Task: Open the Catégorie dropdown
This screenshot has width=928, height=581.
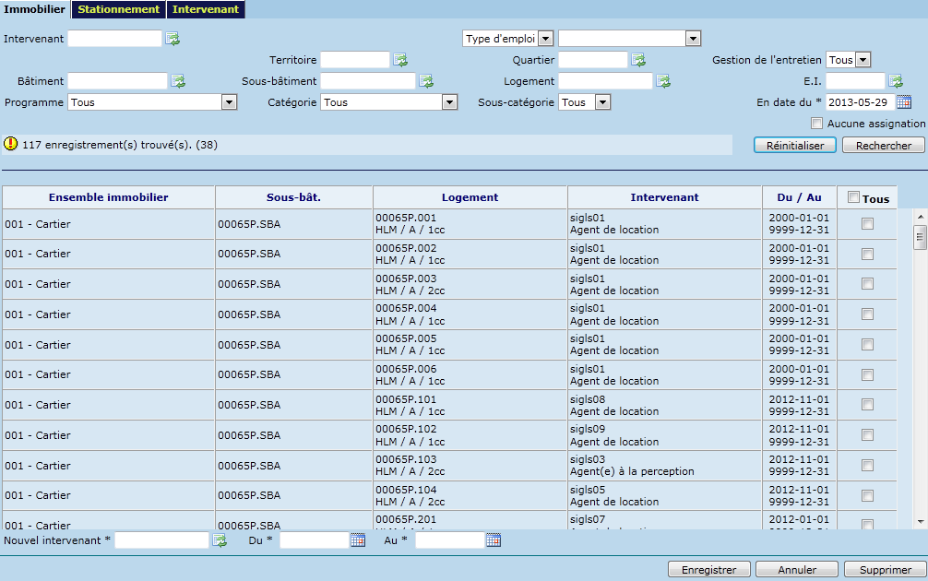Action: click(449, 102)
